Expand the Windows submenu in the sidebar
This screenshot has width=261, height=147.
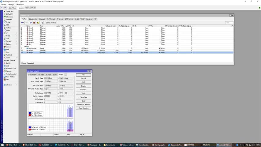(x=17, y=85)
